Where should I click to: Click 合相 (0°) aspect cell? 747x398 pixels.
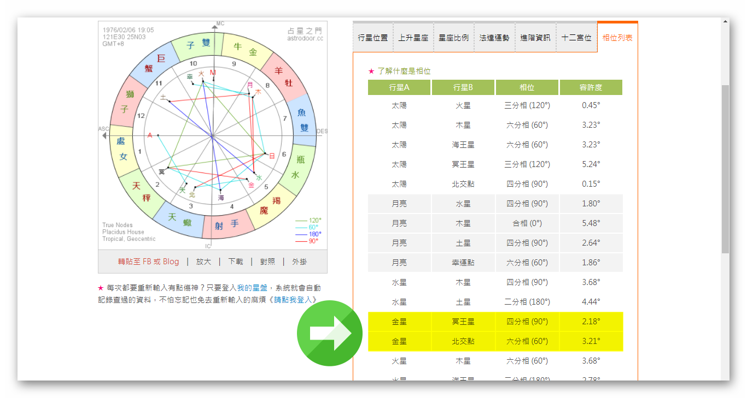click(527, 223)
